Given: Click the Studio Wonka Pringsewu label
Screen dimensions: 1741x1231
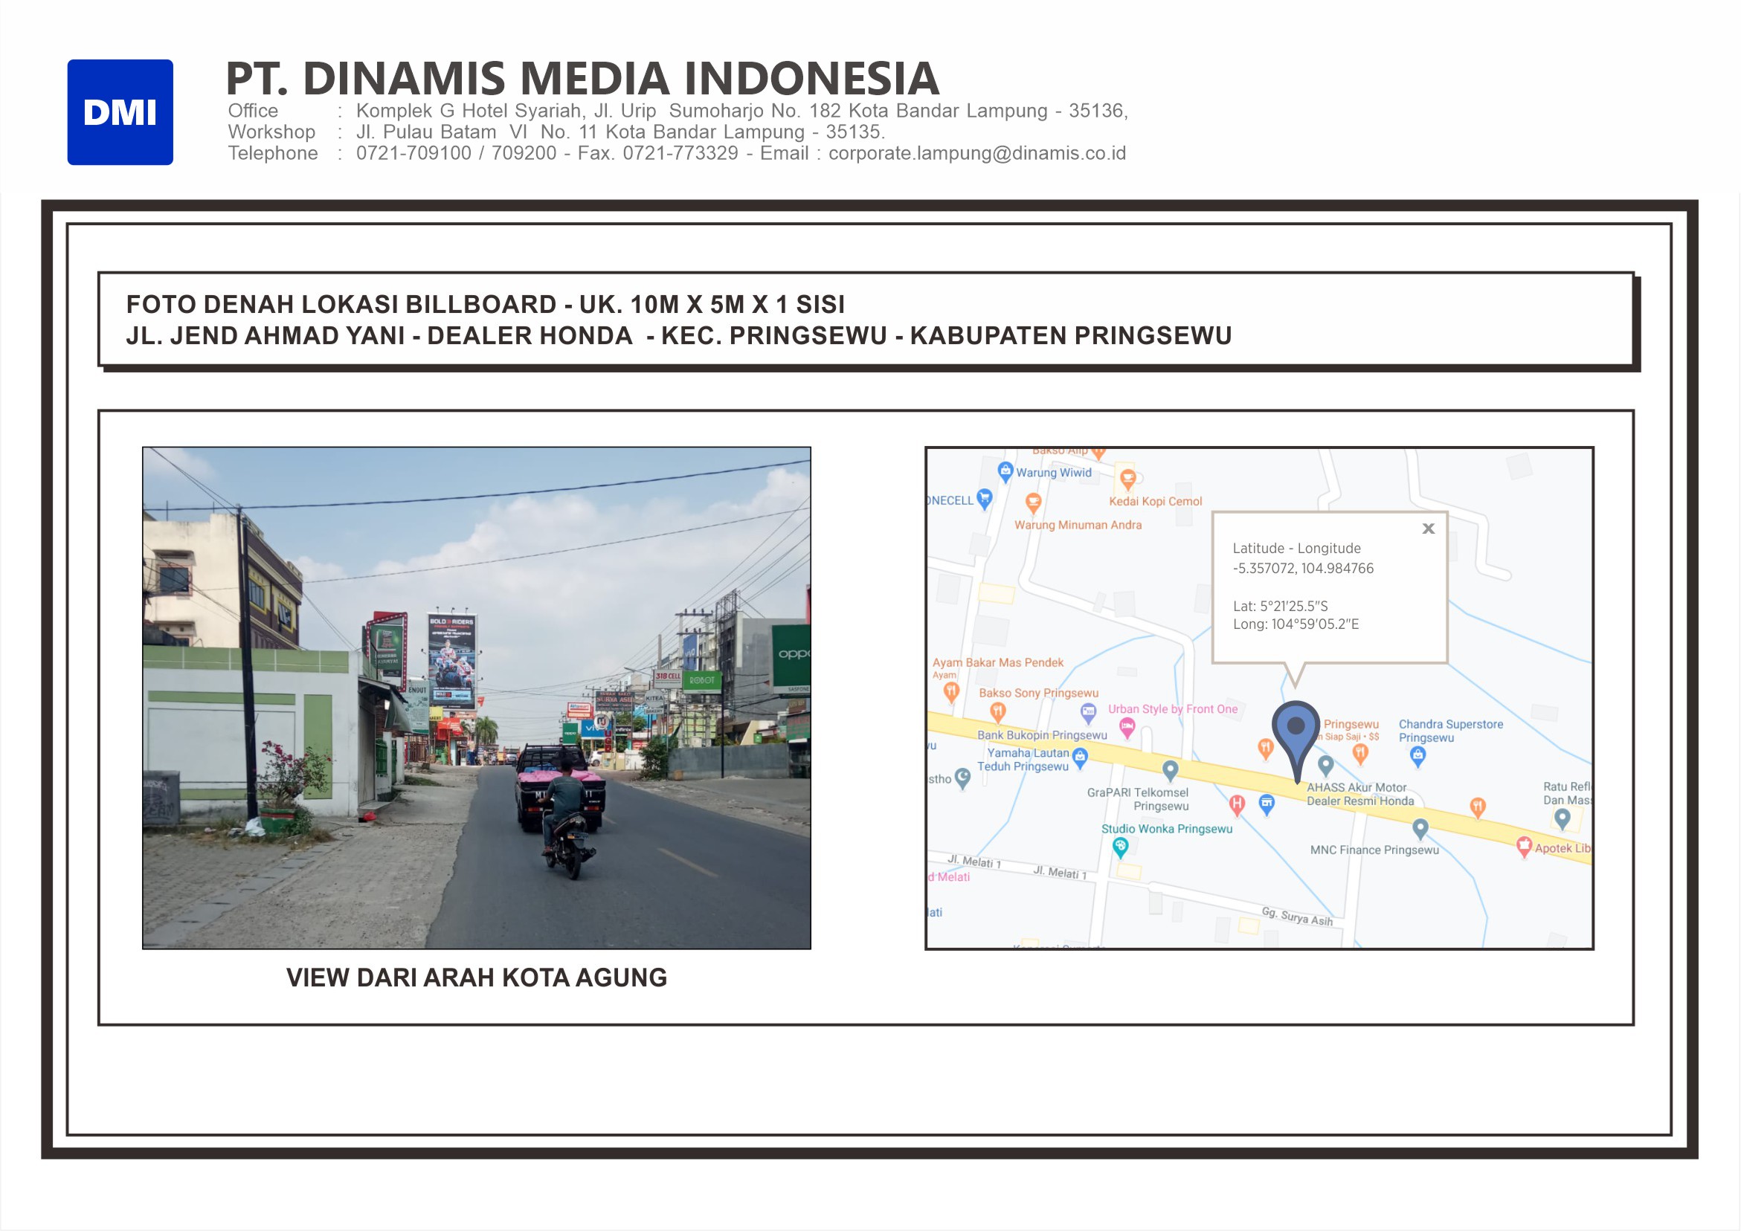Looking at the screenshot, I should coord(1166,829).
